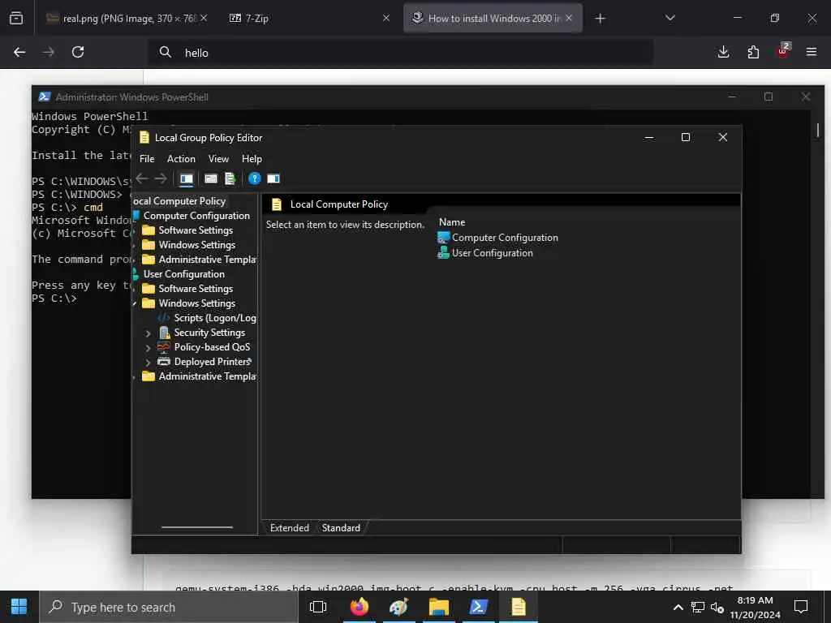Click the Name column header
The height and width of the screenshot is (623, 831).
[x=452, y=222]
